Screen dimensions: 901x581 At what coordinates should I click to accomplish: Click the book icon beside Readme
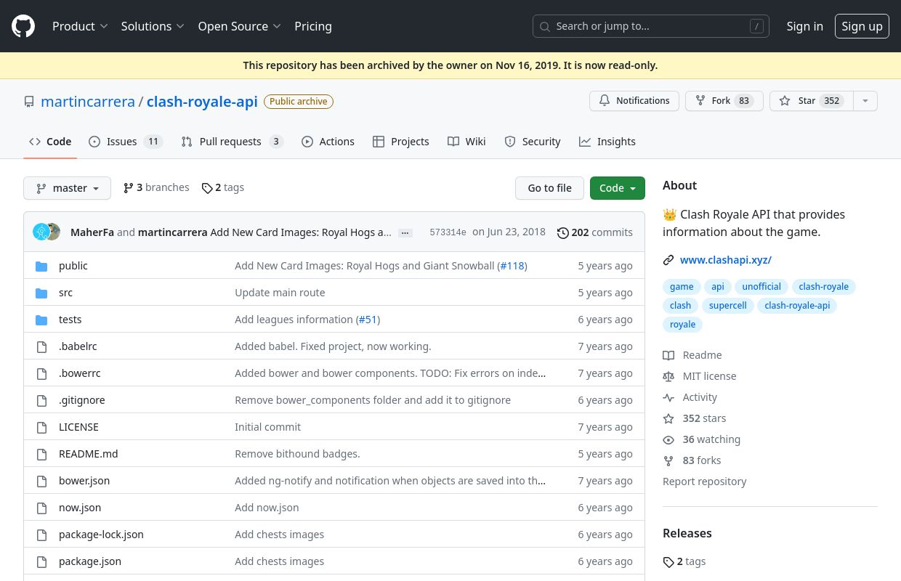click(668, 355)
